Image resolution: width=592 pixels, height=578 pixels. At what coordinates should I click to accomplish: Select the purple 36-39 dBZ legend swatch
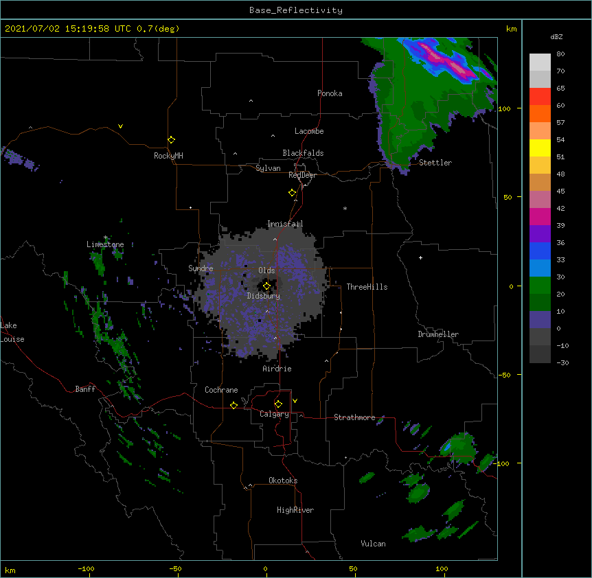(x=540, y=233)
